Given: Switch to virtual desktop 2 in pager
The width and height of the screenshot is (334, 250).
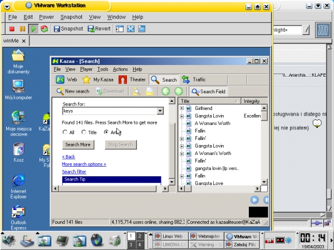Looking at the screenshot, I should point(140,236).
